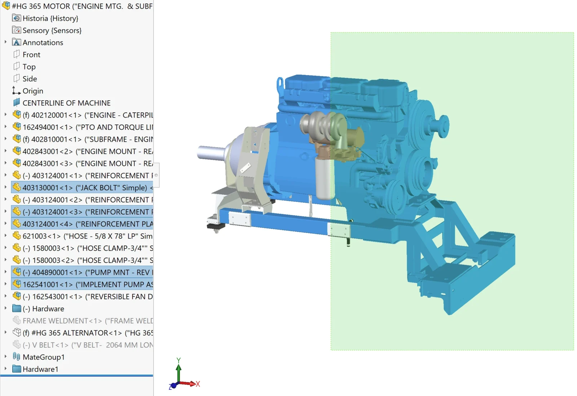Select the Hardware1 folder icon
The width and height of the screenshot is (577, 396).
pos(17,369)
